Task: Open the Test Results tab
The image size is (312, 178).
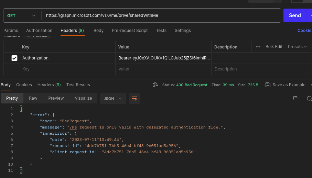Action: tap(78, 85)
